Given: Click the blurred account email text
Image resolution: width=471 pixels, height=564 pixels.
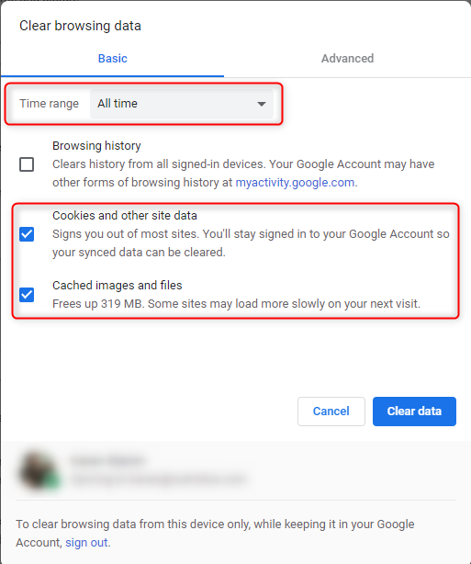Looking at the screenshot, I should click(159, 479).
